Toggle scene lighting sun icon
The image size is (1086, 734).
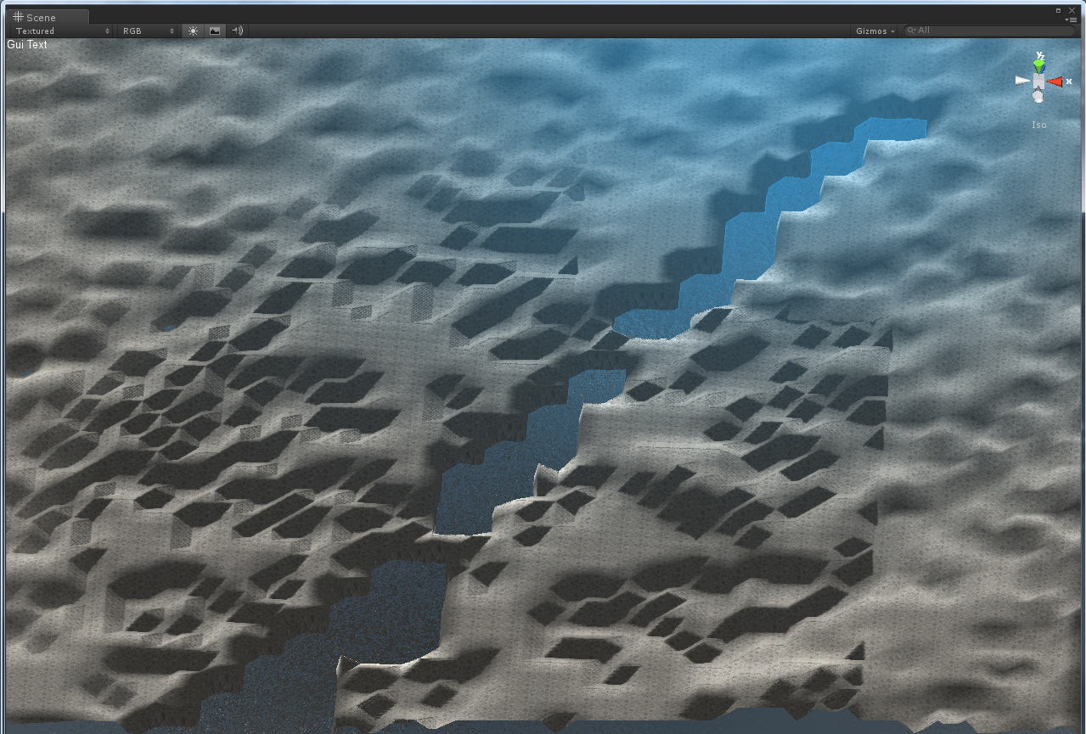coord(193,31)
